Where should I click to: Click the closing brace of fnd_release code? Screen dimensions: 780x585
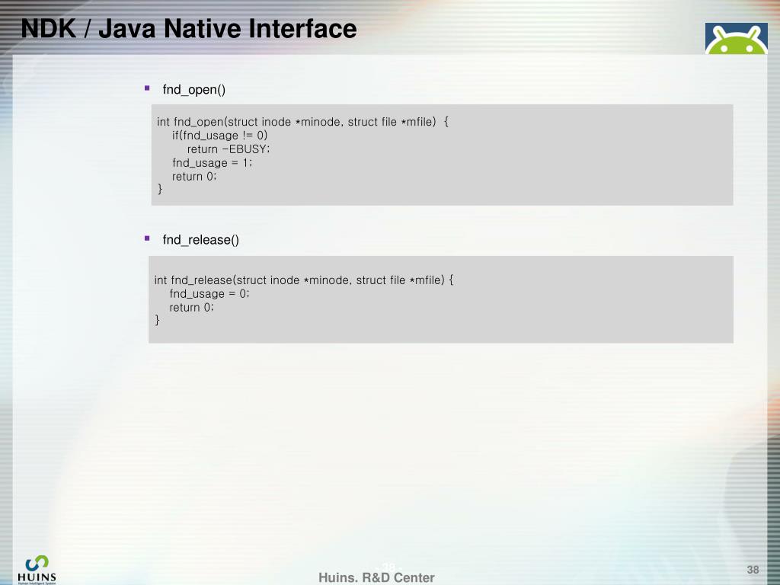pos(157,320)
